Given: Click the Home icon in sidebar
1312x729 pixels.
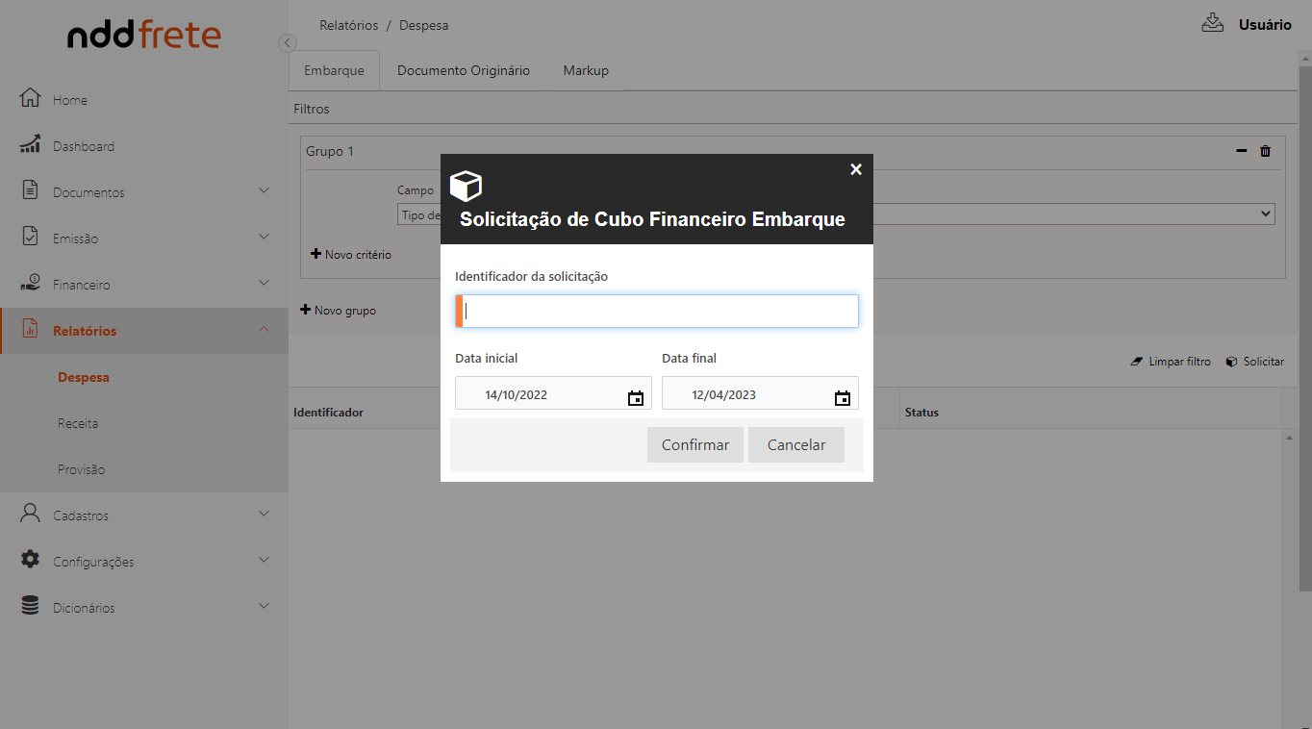Looking at the screenshot, I should point(30,99).
